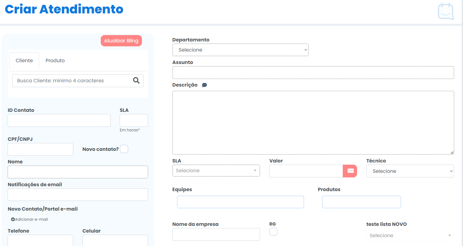Click the Produtos input field
The height and width of the screenshot is (246, 463).
[x=362, y=202]
